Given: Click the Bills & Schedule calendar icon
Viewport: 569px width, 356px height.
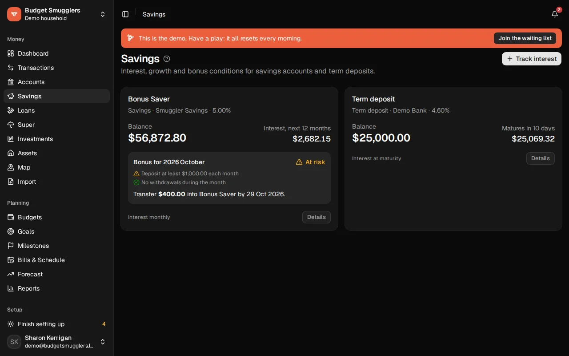Looking at the screenshot, I should pyautogui.click(x=11, y=260).
